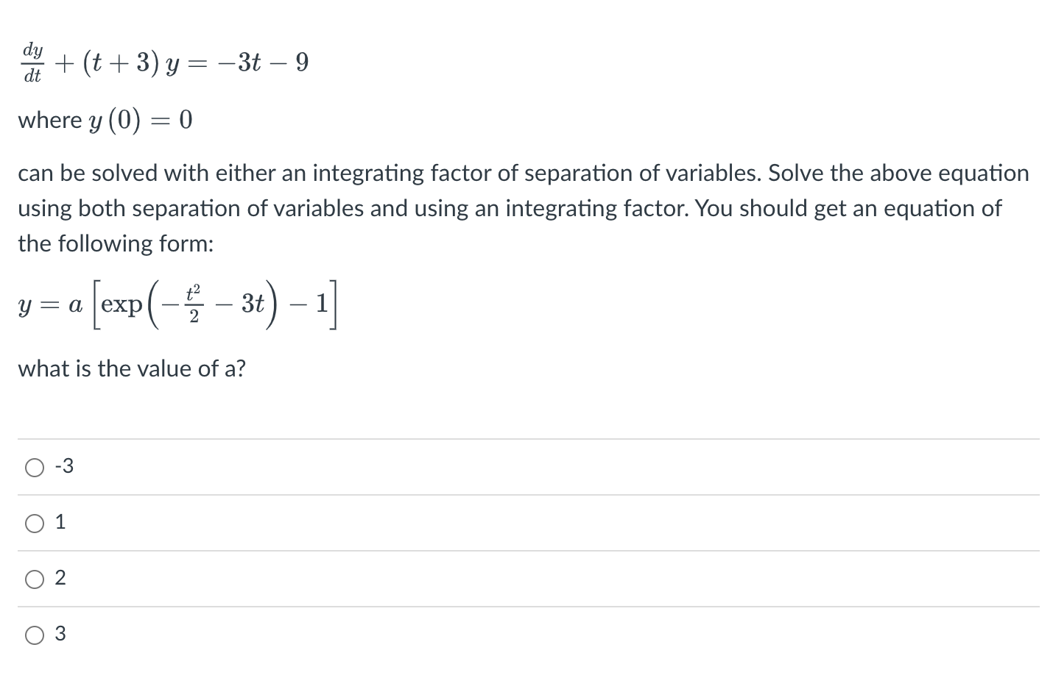Click the label text '3'
This screenshot has width=1053, height=678.
[60, 634]
